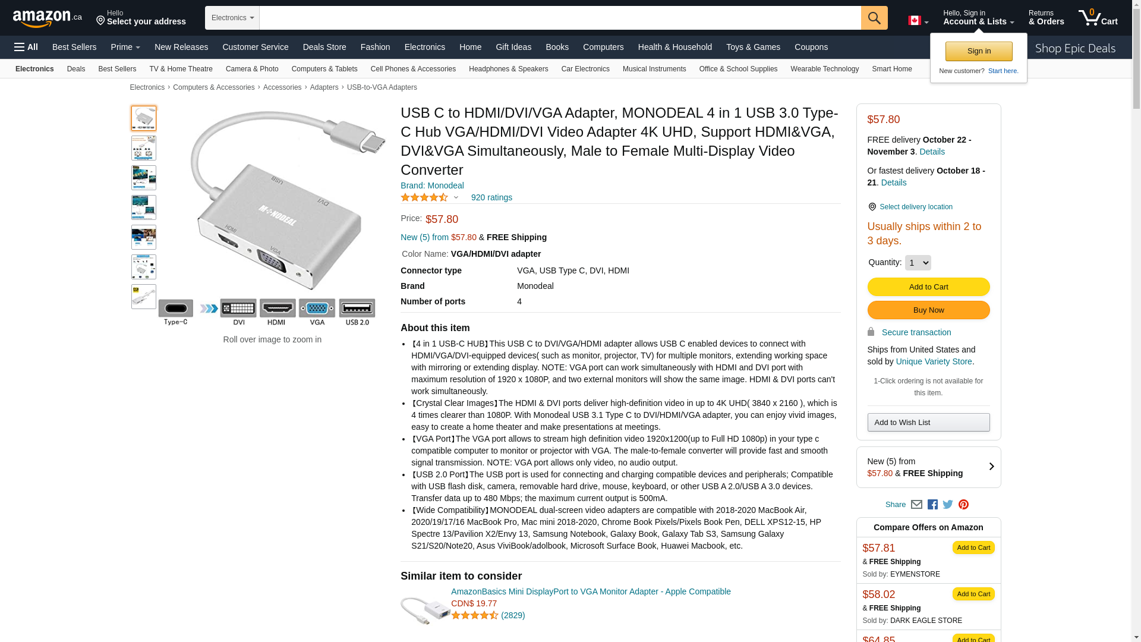1141x642 pixels.
Task: Share product on Pinterest icon
Action: [963, 505]
